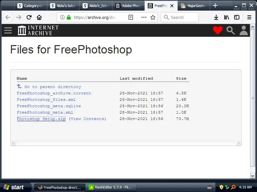This screenshot has width=257, height=192.
Task: Click the Size column header
Action: pyautogui.click(x=181, y=78)
